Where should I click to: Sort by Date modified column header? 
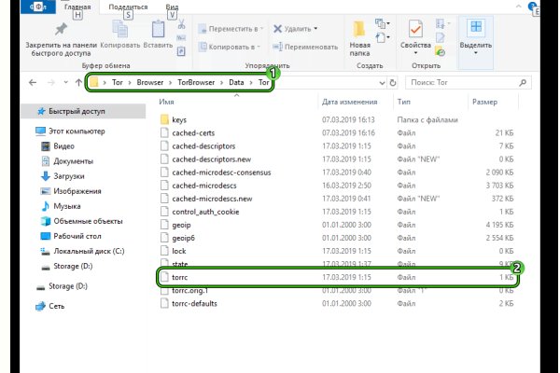point(352,101)
